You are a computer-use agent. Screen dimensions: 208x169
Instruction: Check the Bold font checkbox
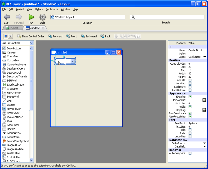coord(190,130)
